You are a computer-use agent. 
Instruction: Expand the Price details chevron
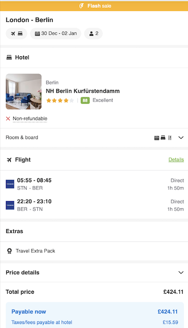point(181,273)
